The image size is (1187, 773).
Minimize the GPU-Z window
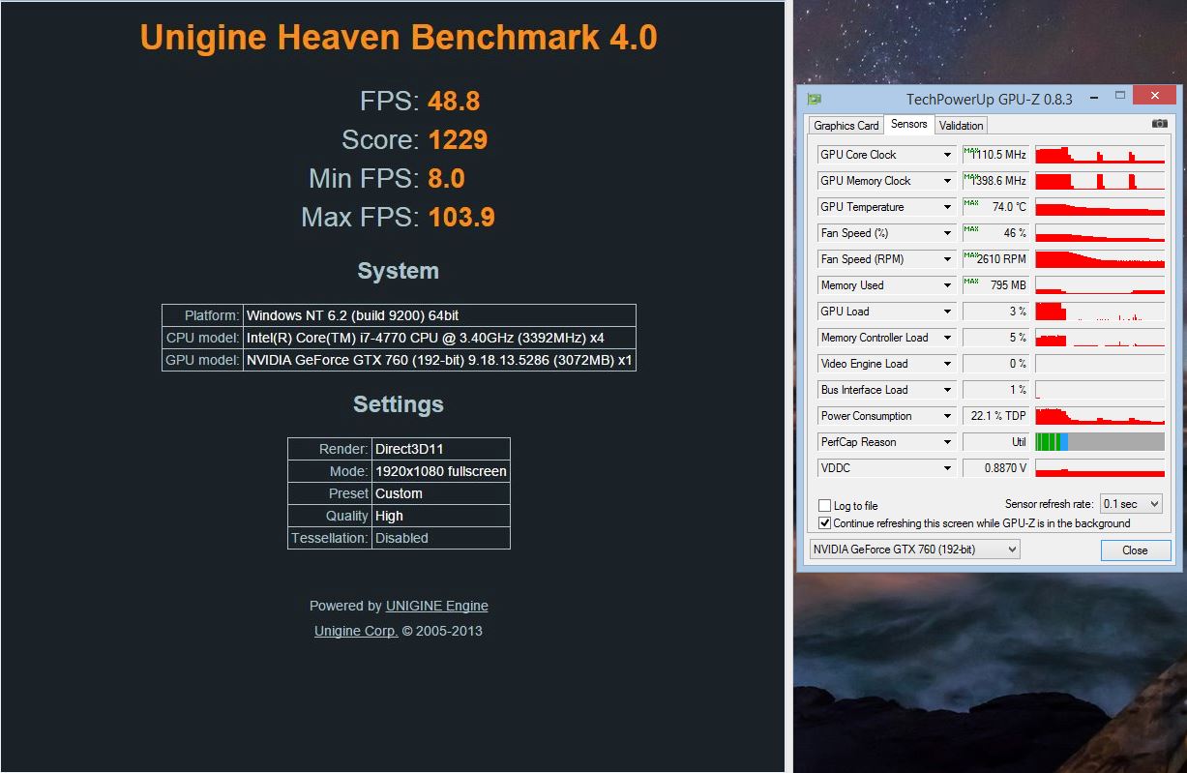click(1093, 97)
